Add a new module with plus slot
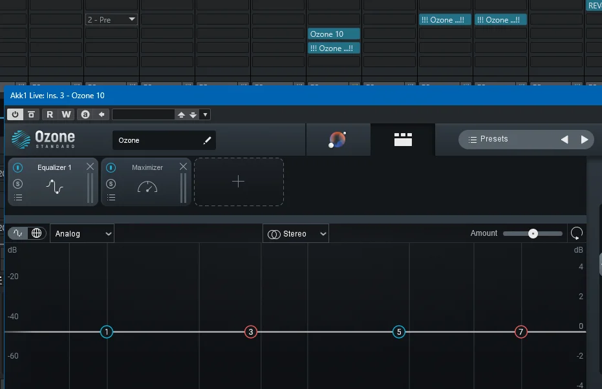 (x=239, y=182)
